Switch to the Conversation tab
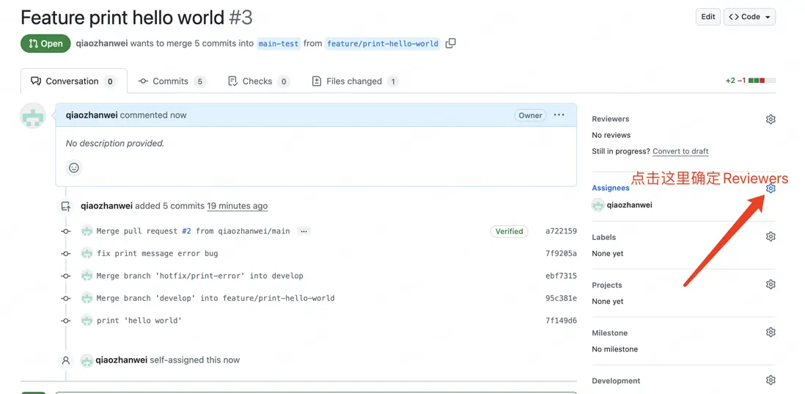The image size is (805, 394). tap(74, 81)
